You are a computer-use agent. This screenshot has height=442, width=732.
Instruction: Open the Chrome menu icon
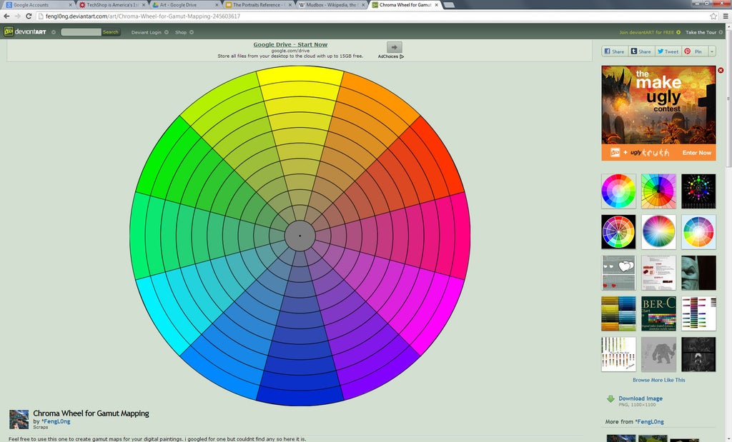(x=725, y=16)
